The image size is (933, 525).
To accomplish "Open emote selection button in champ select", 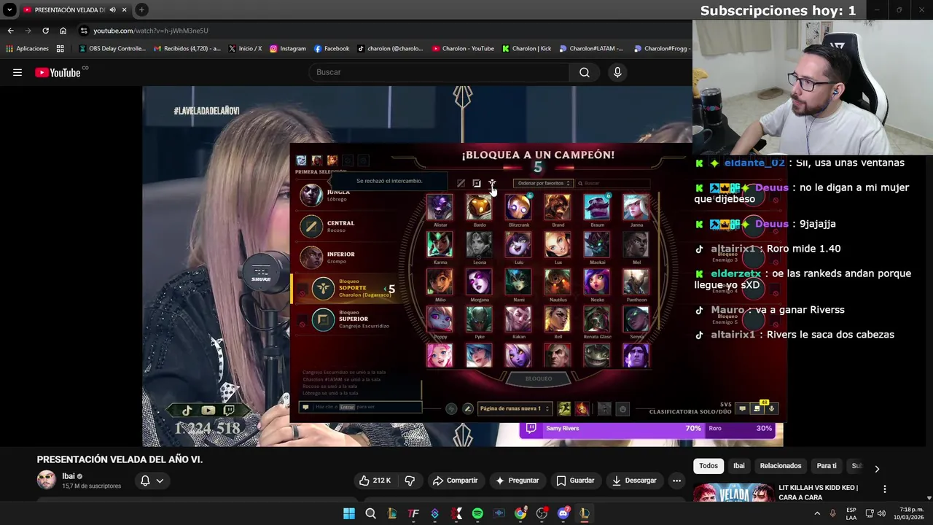I will 622,409.
